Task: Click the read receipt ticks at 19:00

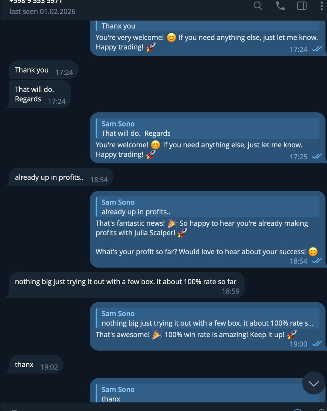Action: pyautogui.click(x=317, y=344)
